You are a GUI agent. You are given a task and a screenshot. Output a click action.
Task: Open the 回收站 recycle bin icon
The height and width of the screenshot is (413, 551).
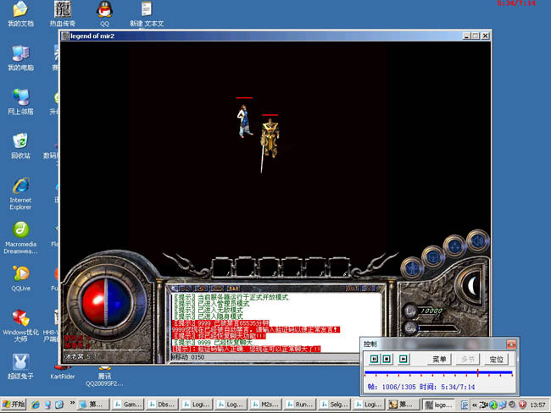point(20,146)
